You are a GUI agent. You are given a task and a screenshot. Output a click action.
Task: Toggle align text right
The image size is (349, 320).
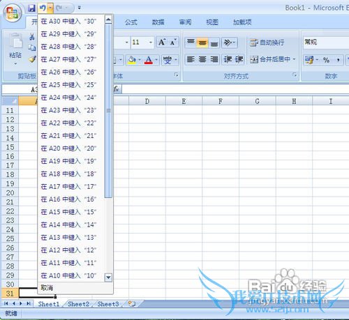point(214,59)
